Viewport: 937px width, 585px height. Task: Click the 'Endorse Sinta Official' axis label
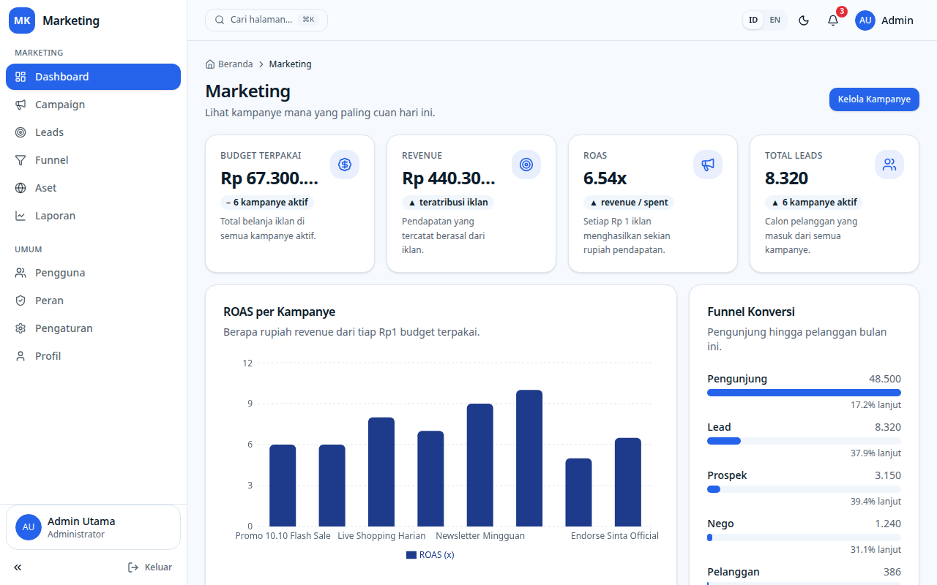coord(615,536)
